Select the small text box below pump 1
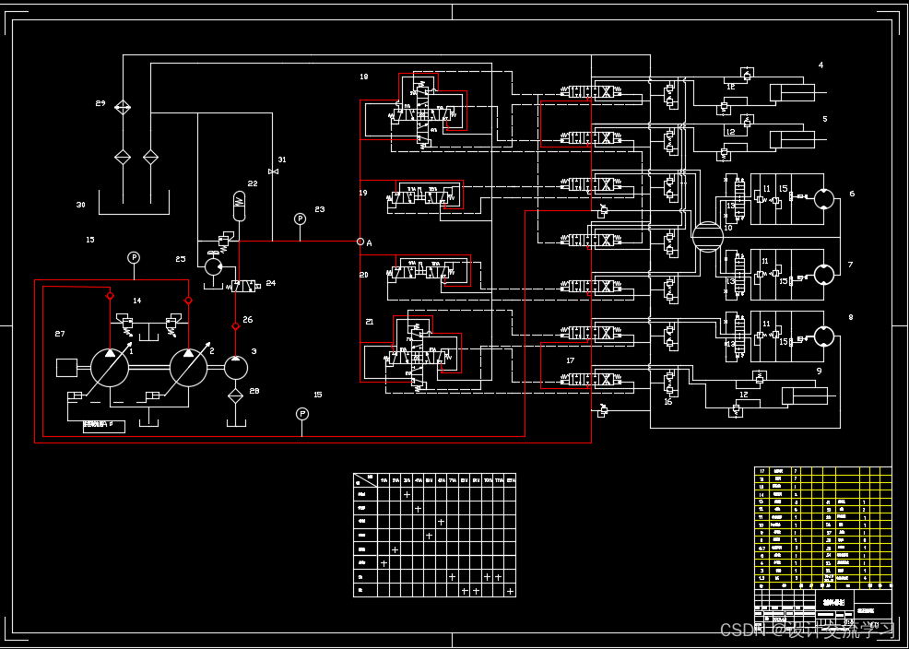The image size is (909, 649). [104, 427]
